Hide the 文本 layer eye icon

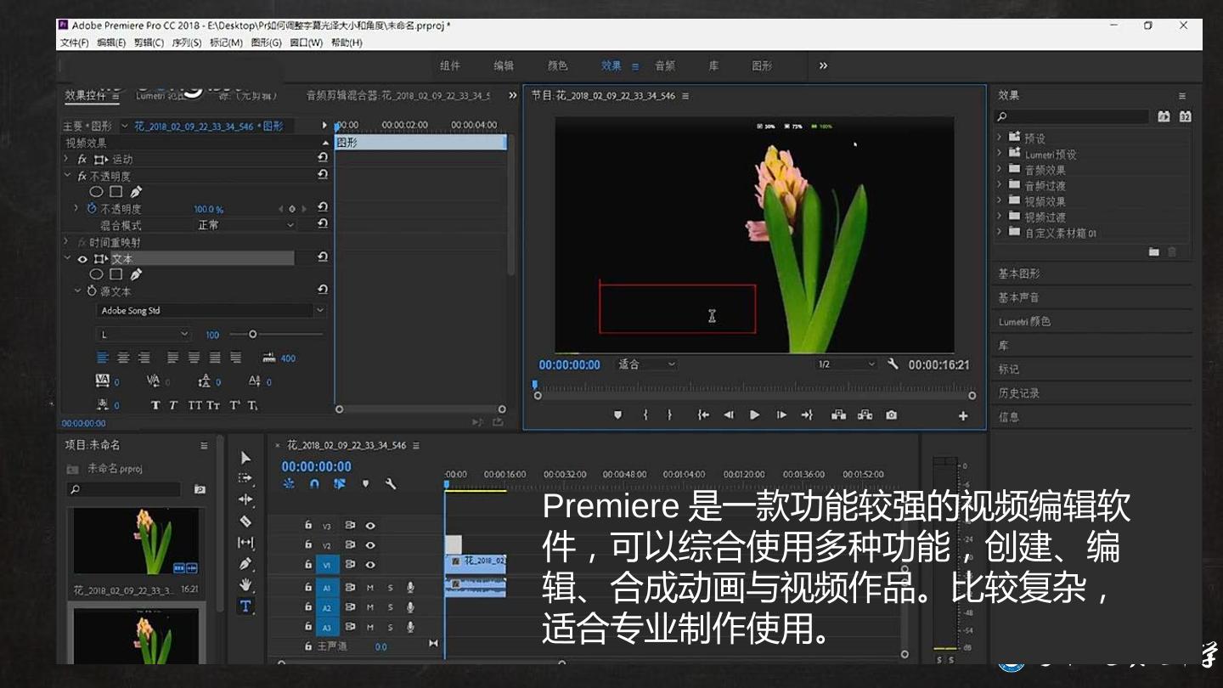point(82,259)
